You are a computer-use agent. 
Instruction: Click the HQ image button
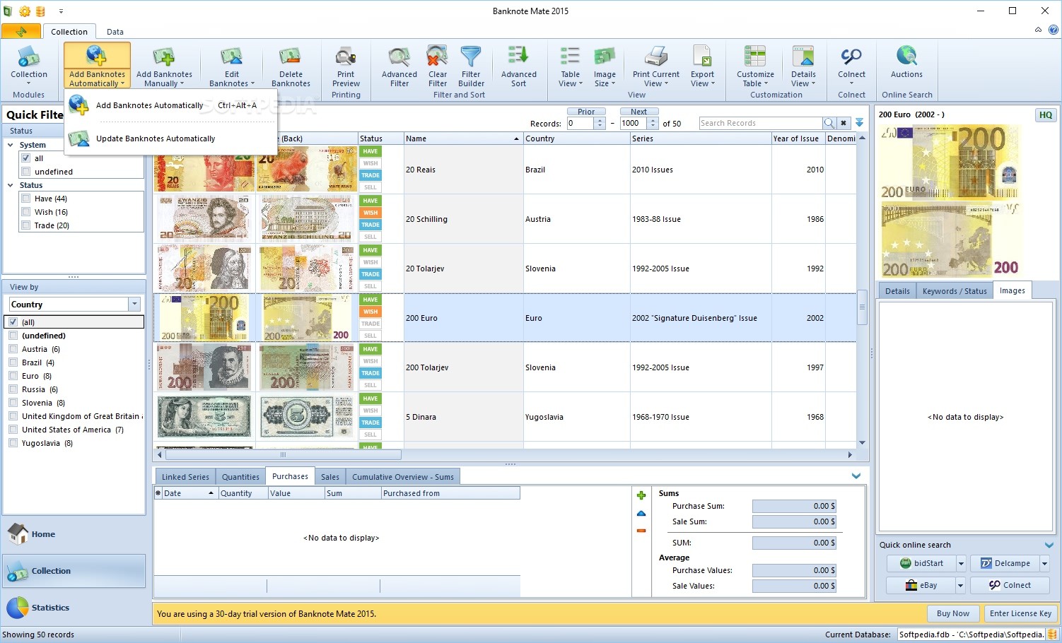tap(1045, 115)
